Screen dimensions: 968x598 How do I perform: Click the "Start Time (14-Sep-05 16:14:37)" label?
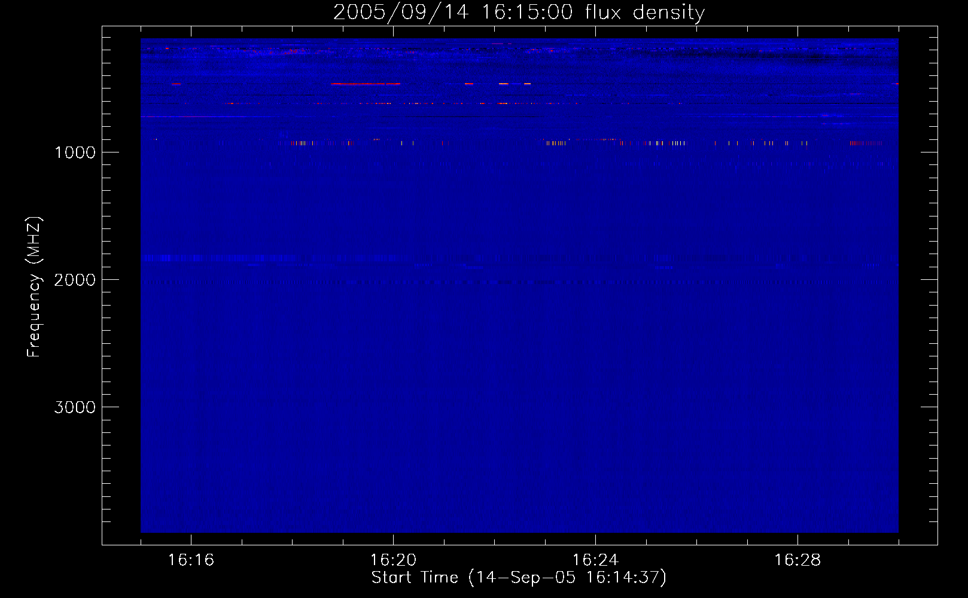(519, 578)
